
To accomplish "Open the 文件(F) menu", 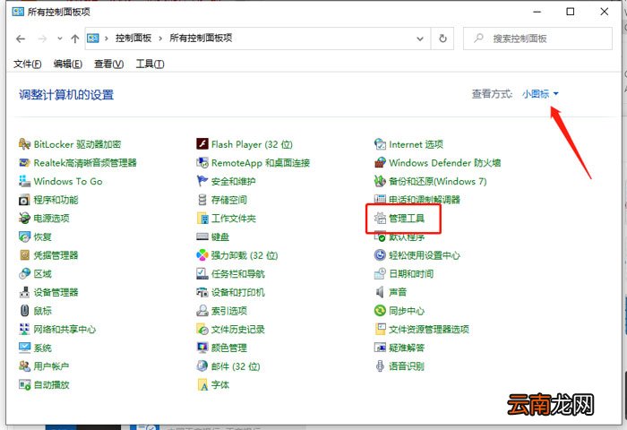I will pos(27,64).
